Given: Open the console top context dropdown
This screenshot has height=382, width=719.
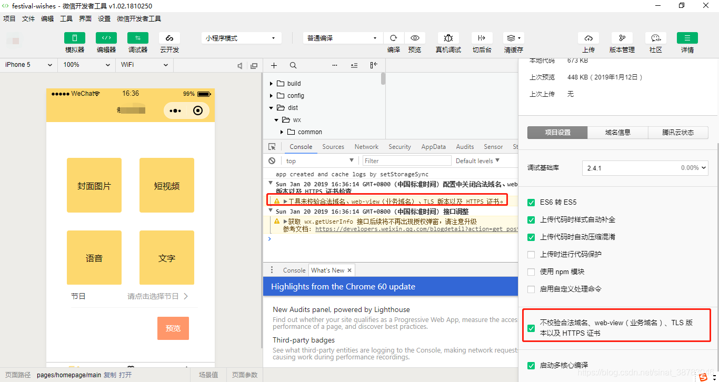Looking at the screenshot, I should 319,160.
